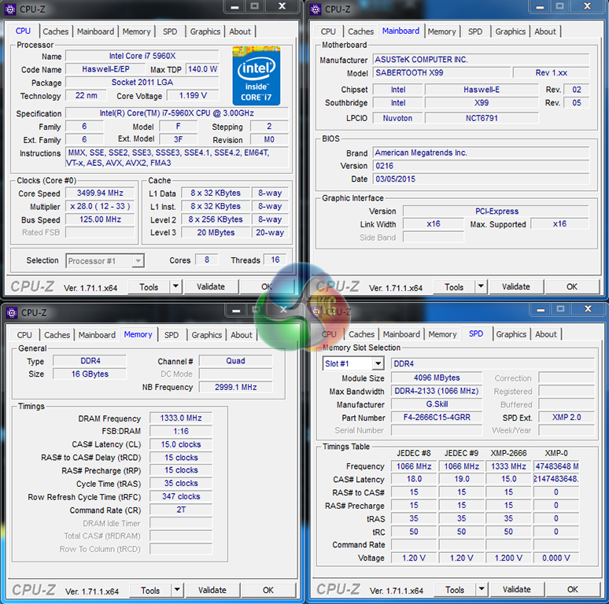Click the multiplier value 'x 28.0 ( 12 - 33 )'
This screenshot has width=609, height=604.
click(x=100, y=206)
